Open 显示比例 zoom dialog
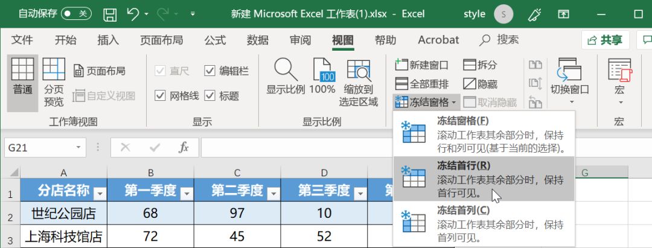This screenshot has width=652, height=248. (286, 77)
